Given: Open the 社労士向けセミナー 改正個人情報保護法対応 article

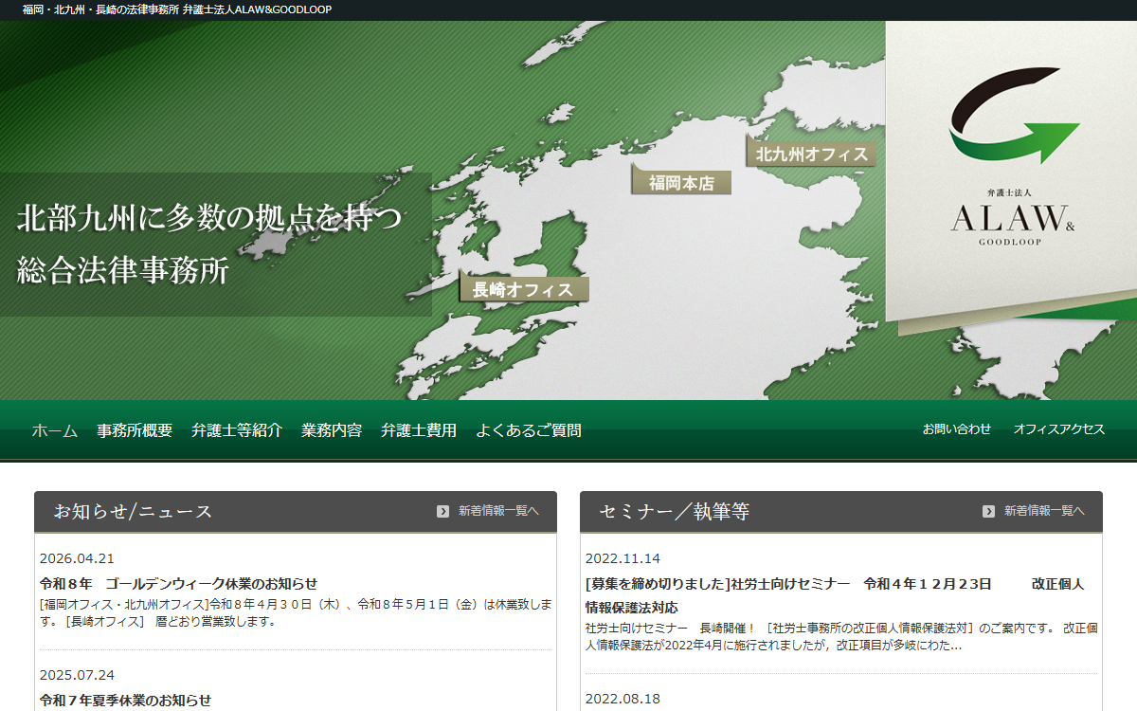Looking at the screenshot, I should pos(835,595).
